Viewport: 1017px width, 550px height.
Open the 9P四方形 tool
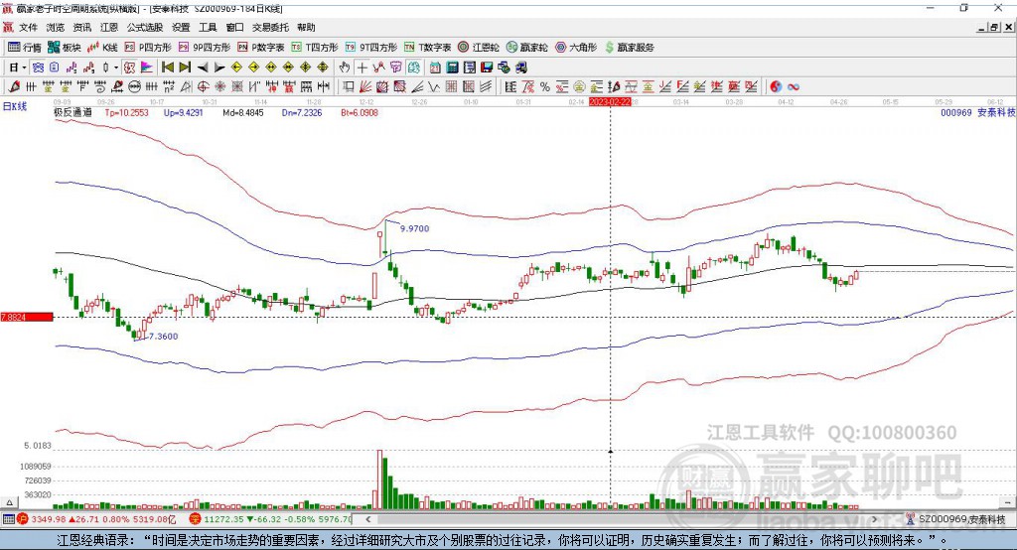pos(205,48)
